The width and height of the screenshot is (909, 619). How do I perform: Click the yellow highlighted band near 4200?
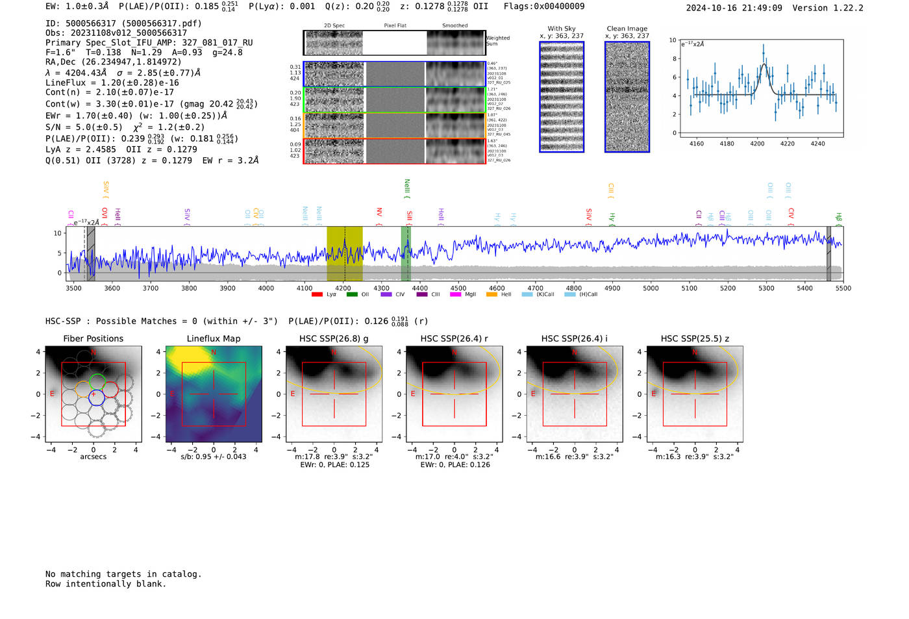point(345,254)
